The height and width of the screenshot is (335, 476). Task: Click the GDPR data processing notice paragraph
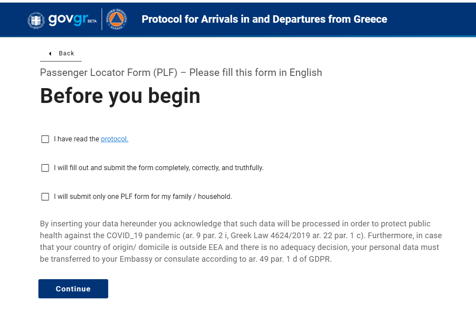click(x=241, y=241)
